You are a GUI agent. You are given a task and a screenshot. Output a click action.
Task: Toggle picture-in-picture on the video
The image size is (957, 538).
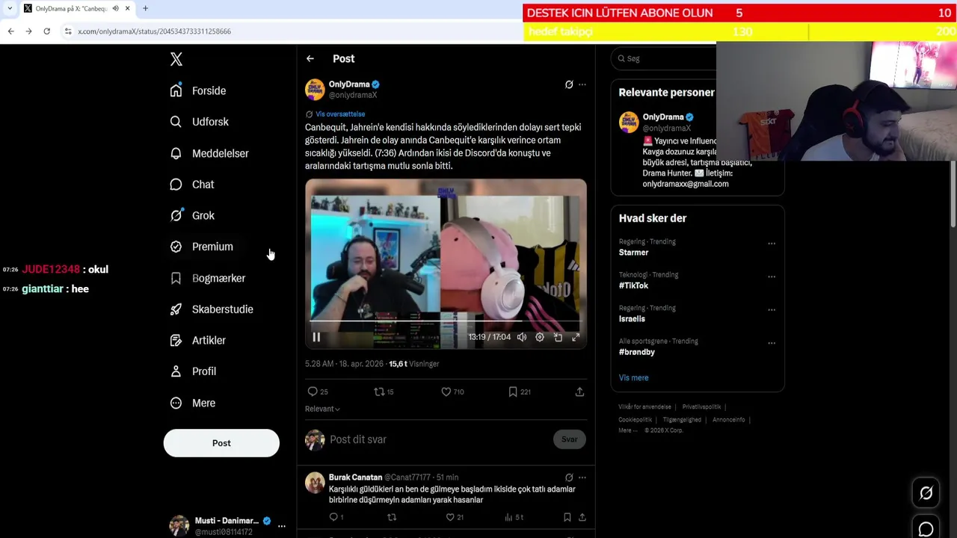[x=558, y=338]
